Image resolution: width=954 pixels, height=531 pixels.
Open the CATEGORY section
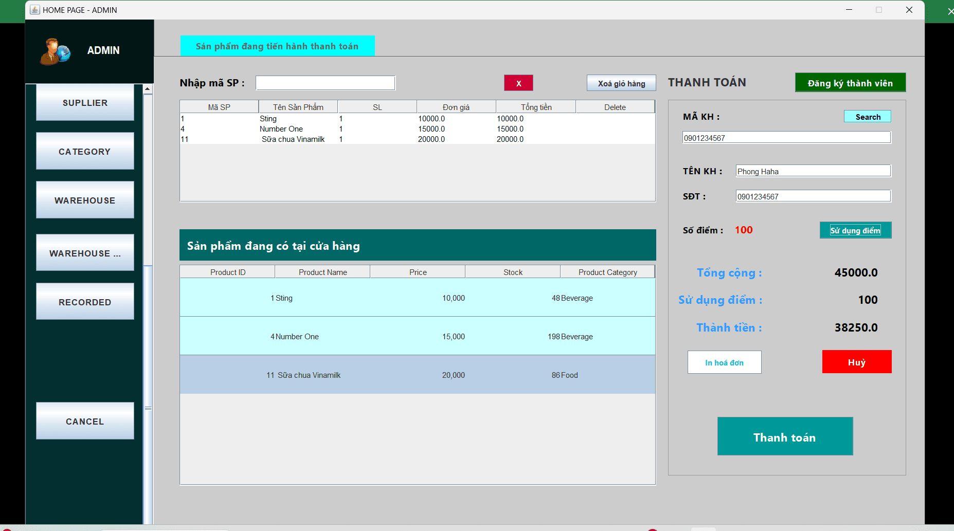pyautogui.click(x=85, y=152)
